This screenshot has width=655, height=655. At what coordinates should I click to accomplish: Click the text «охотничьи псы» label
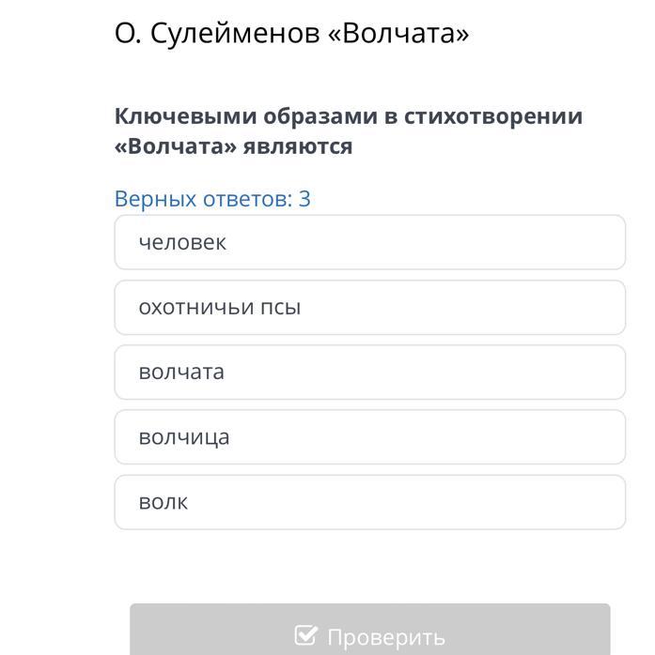tap(220, 308)
